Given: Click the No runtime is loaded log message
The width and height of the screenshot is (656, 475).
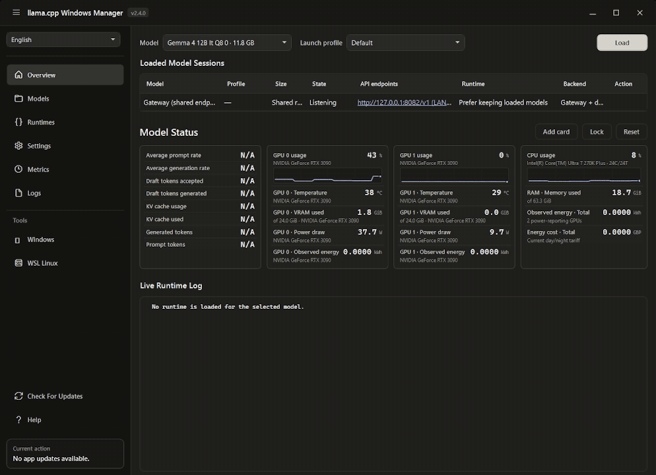Looking at the screenshot, I should click(x=228, y=307).
